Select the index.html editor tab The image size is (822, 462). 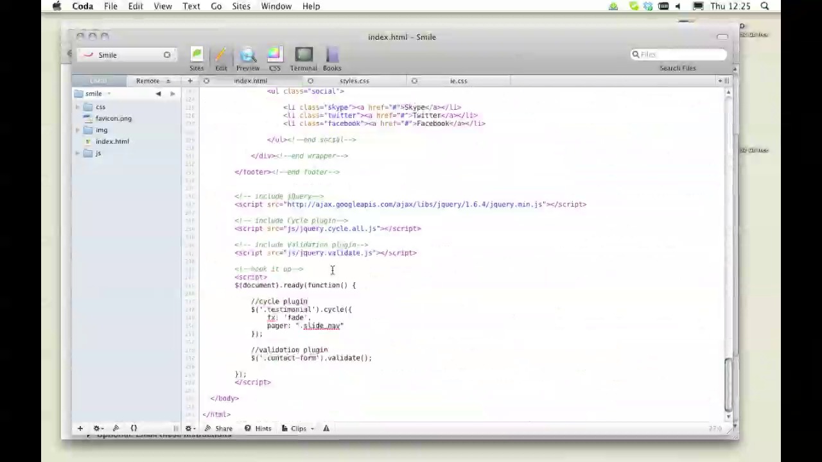click(x=250, y=81)
